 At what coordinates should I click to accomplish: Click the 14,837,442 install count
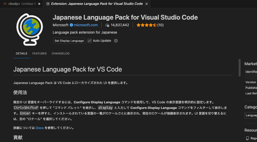(120, 25)
